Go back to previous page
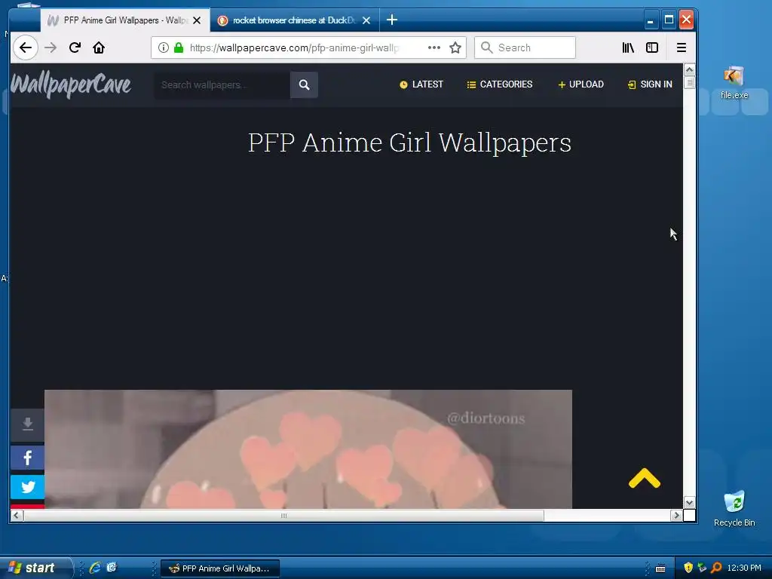772x579 pixels. pos(25,47)
